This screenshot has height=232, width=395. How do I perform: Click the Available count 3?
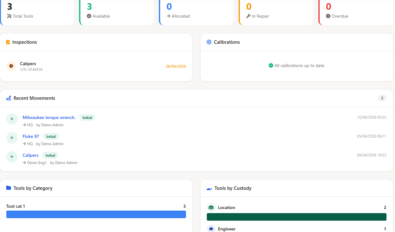coord(90,7)
